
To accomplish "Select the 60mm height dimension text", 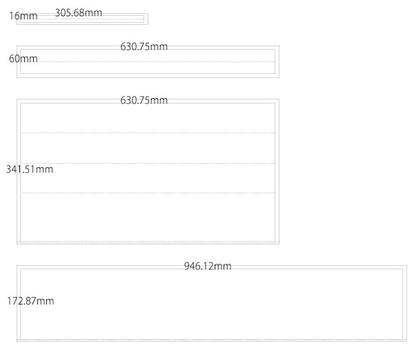I will [x=23, y=59].
